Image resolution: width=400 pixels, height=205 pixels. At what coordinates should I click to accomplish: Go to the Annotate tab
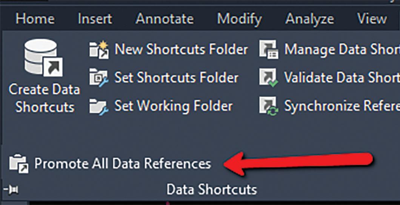[x=165, y=19]
